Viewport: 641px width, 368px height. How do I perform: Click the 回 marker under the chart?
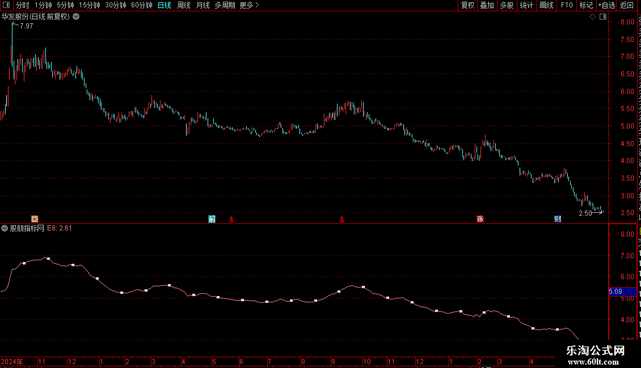pyautogui.click(x=35, y=219)
